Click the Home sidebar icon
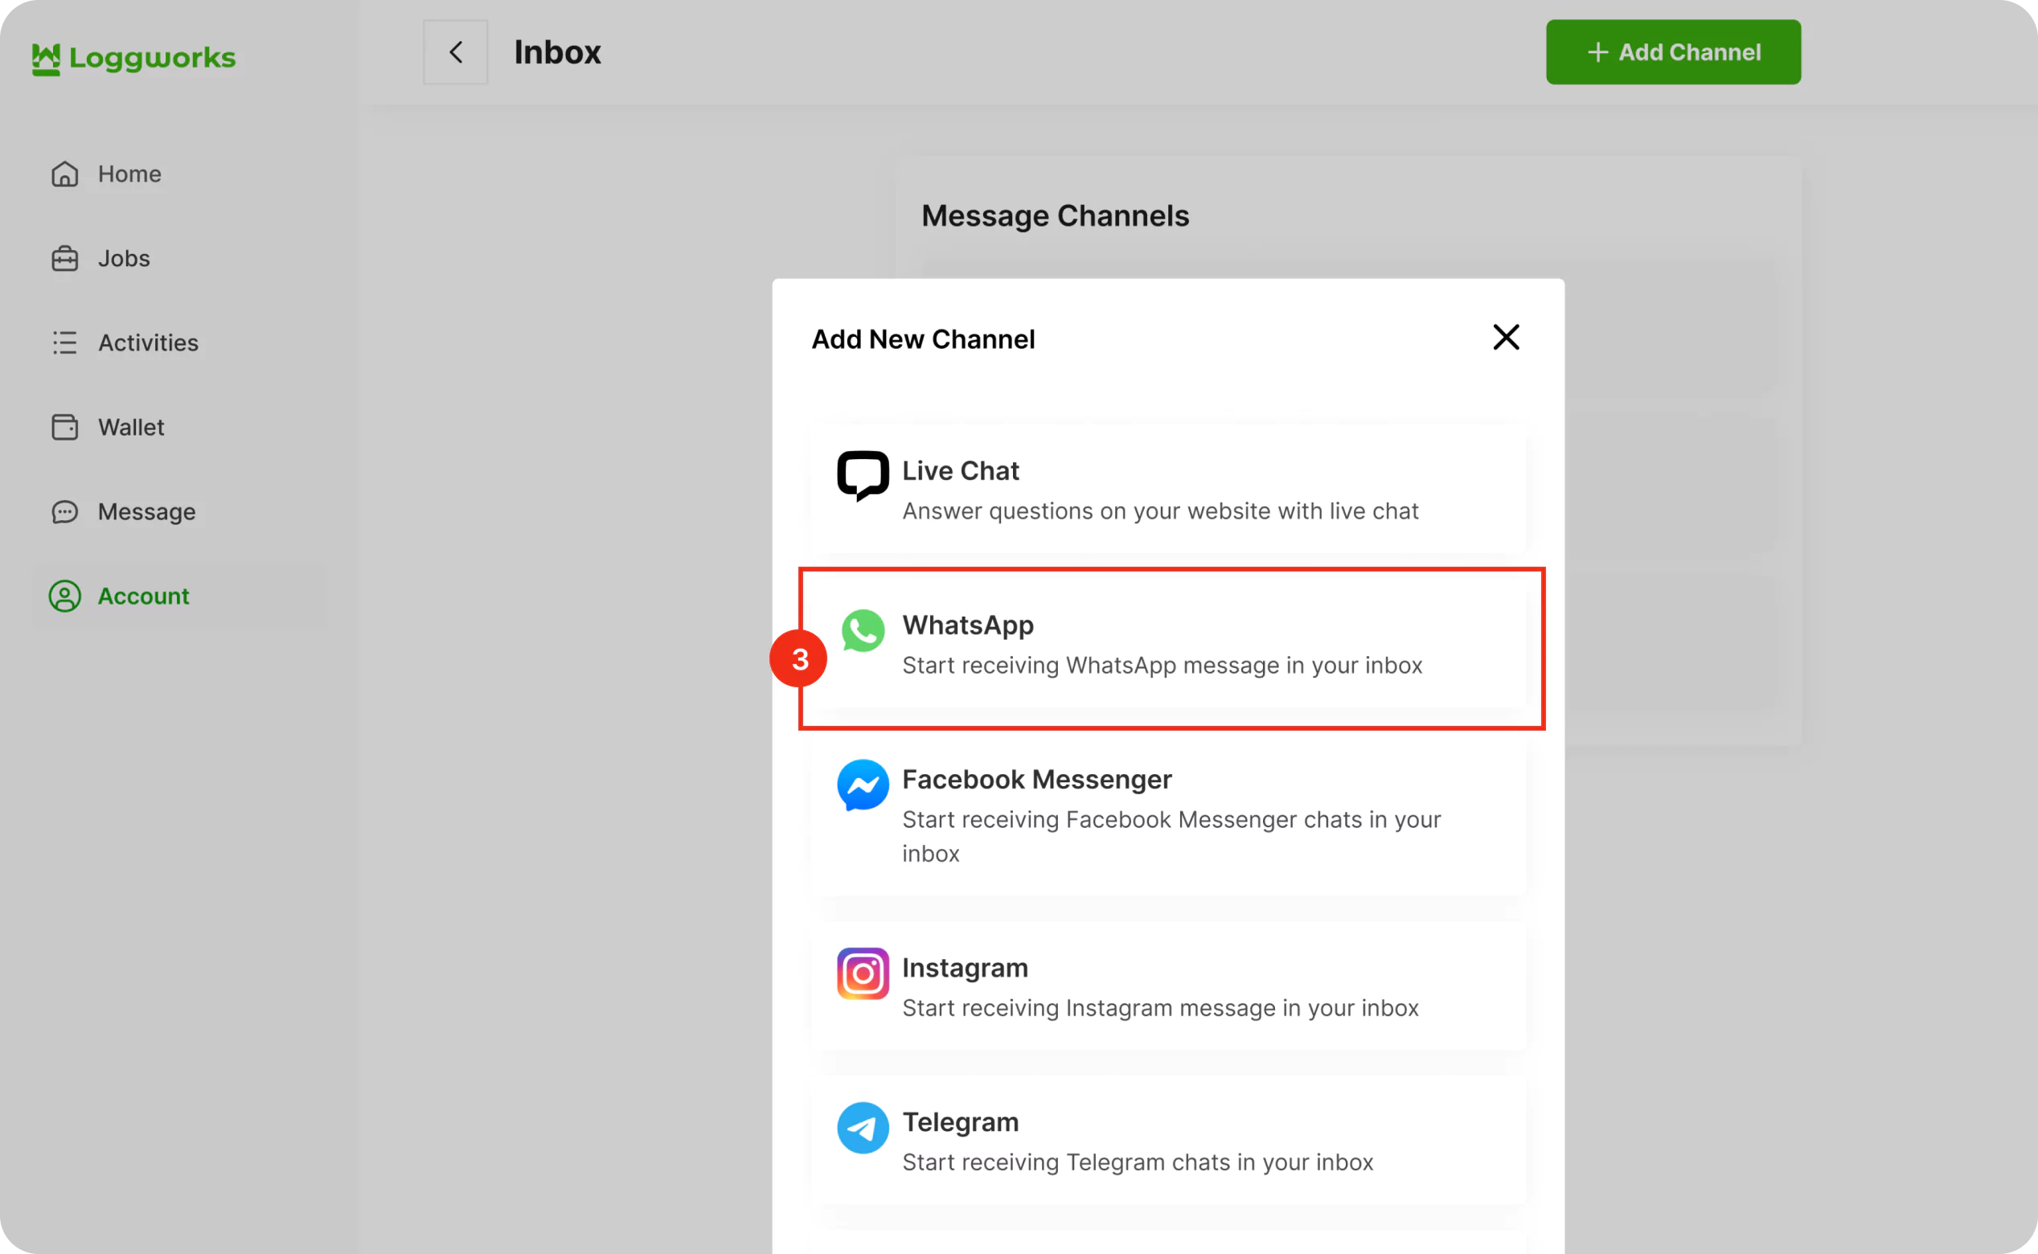Screen dimensions: 2038x1254 pyautogui.click(x=64, y=174)
